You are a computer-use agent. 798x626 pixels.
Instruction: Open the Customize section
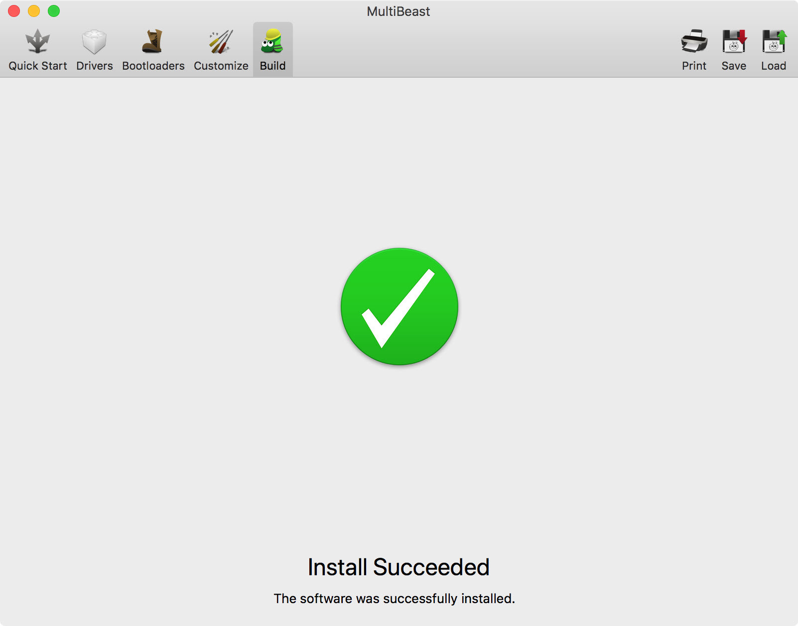point(221,50)
